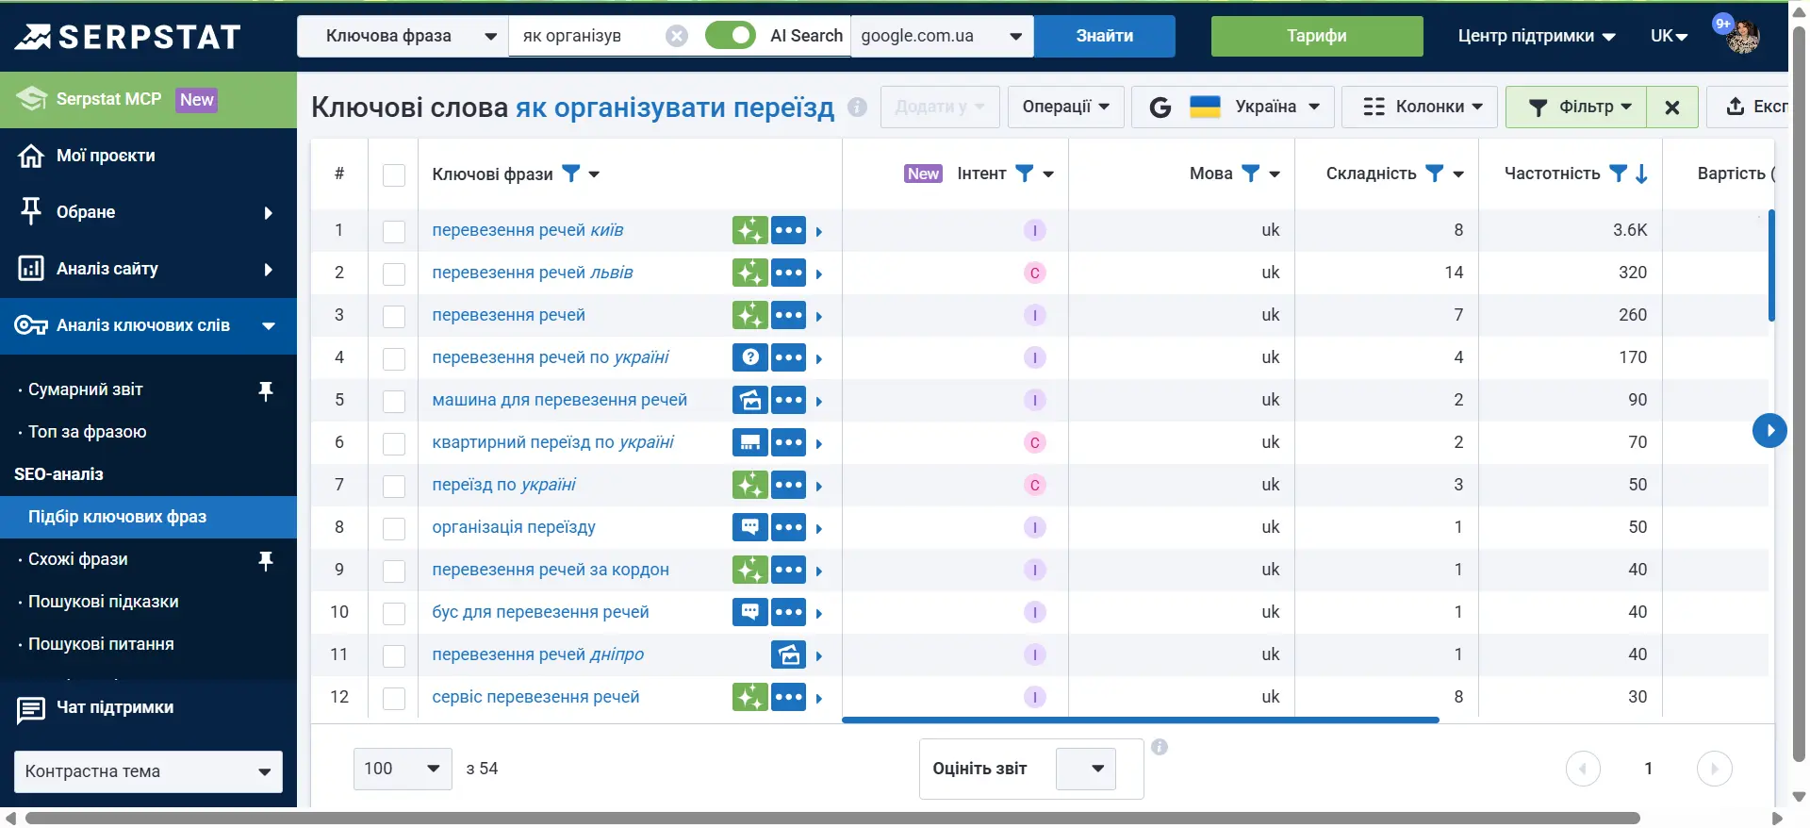Viewport: 1810px width, 828px height.
Task: Select Пошукові підказки in the sidebar
Action: (104, 602)
